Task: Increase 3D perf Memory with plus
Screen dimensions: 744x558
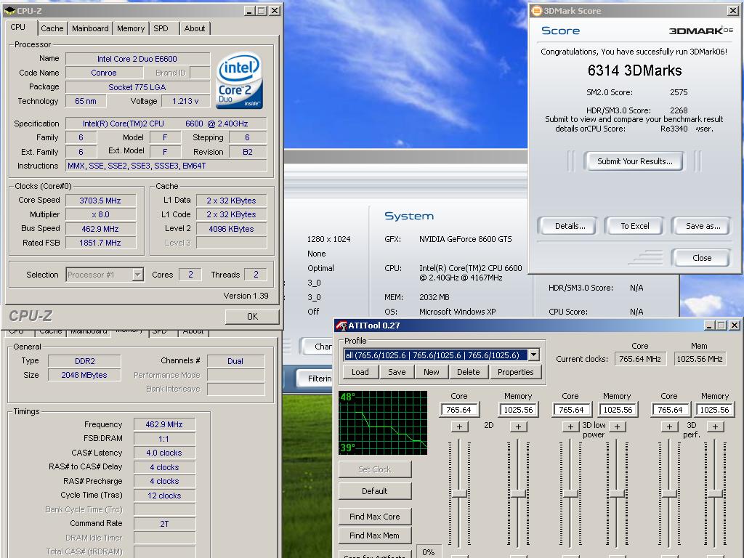Action: [715, 426]
